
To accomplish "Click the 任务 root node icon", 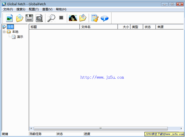I will tap(4, 27).
